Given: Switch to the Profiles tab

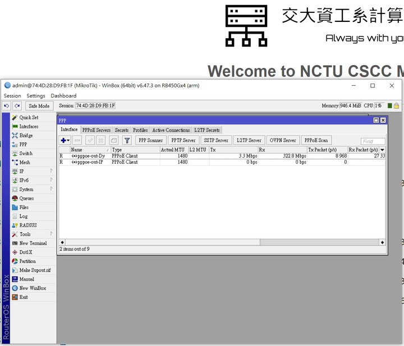Looking at the screenshot, I should coord(140,130).
